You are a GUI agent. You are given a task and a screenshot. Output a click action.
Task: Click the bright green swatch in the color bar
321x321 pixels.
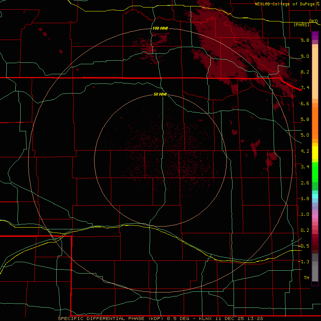pyautogui.click(x=315, y=172)
